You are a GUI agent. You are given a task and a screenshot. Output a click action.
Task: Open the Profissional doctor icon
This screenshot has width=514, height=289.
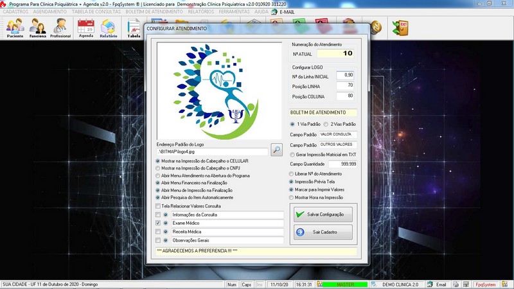click(60, 28)
